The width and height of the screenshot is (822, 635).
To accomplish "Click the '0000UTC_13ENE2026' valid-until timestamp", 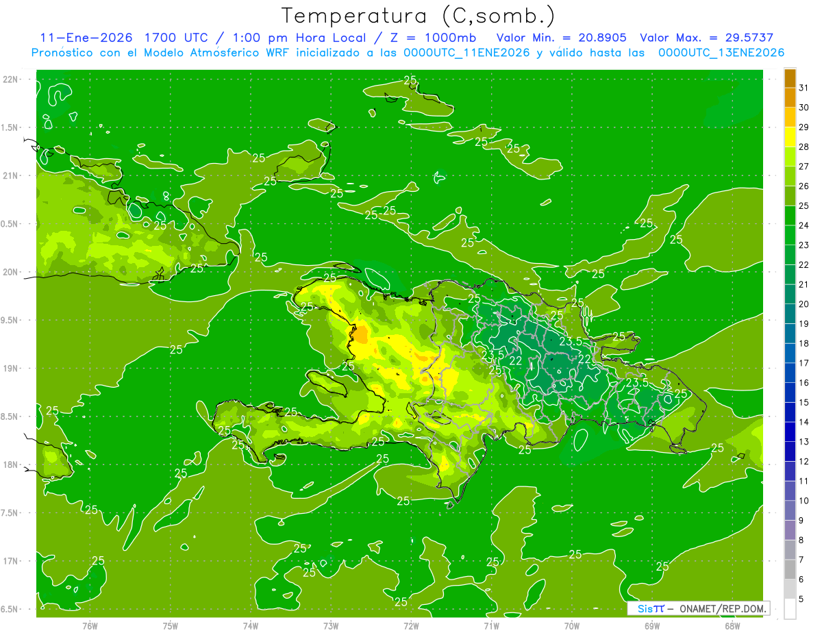I will [x=721, y=53].
